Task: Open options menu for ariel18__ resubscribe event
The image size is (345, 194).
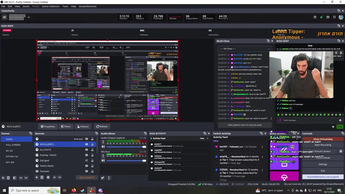Action: [x=262, y=157]
